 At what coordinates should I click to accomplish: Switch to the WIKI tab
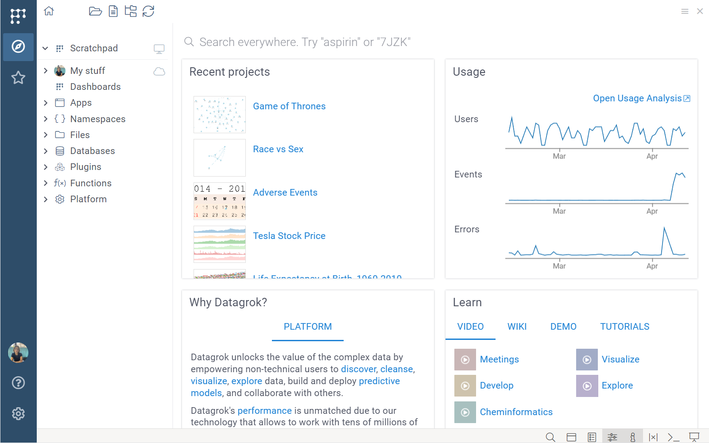pyautogui.click(x=517, y=327)
